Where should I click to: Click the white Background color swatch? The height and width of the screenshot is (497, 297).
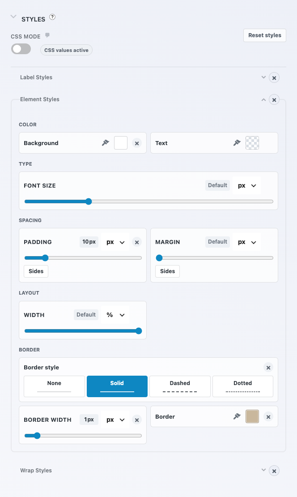121,143
